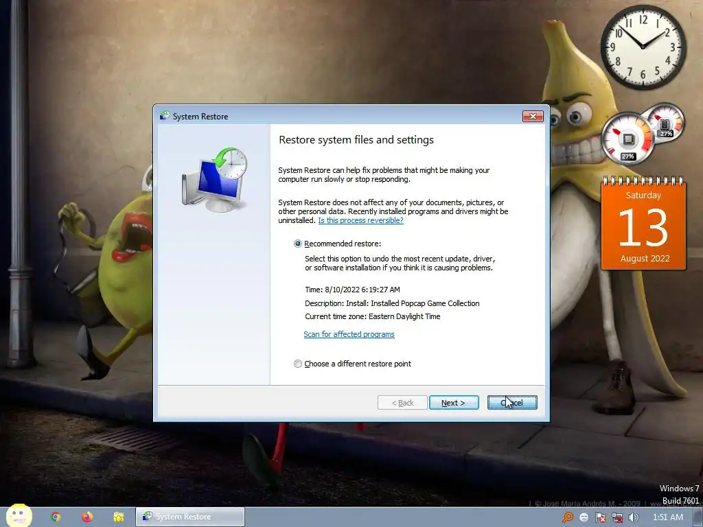Open Action Center flag icon
This screenshot has width=703, height=527.
click(600, 517)
